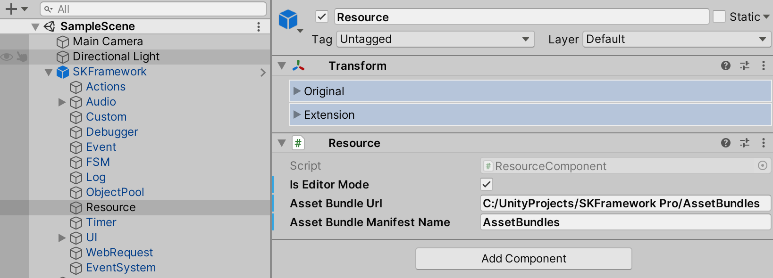This screenshot has height=278, width=773.
Task: Click the Unity scene icon next to SampleScene
Action: click(50, 26)
